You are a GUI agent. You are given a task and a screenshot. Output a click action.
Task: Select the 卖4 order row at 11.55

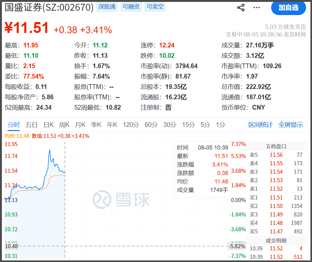[x=276, y=164]
